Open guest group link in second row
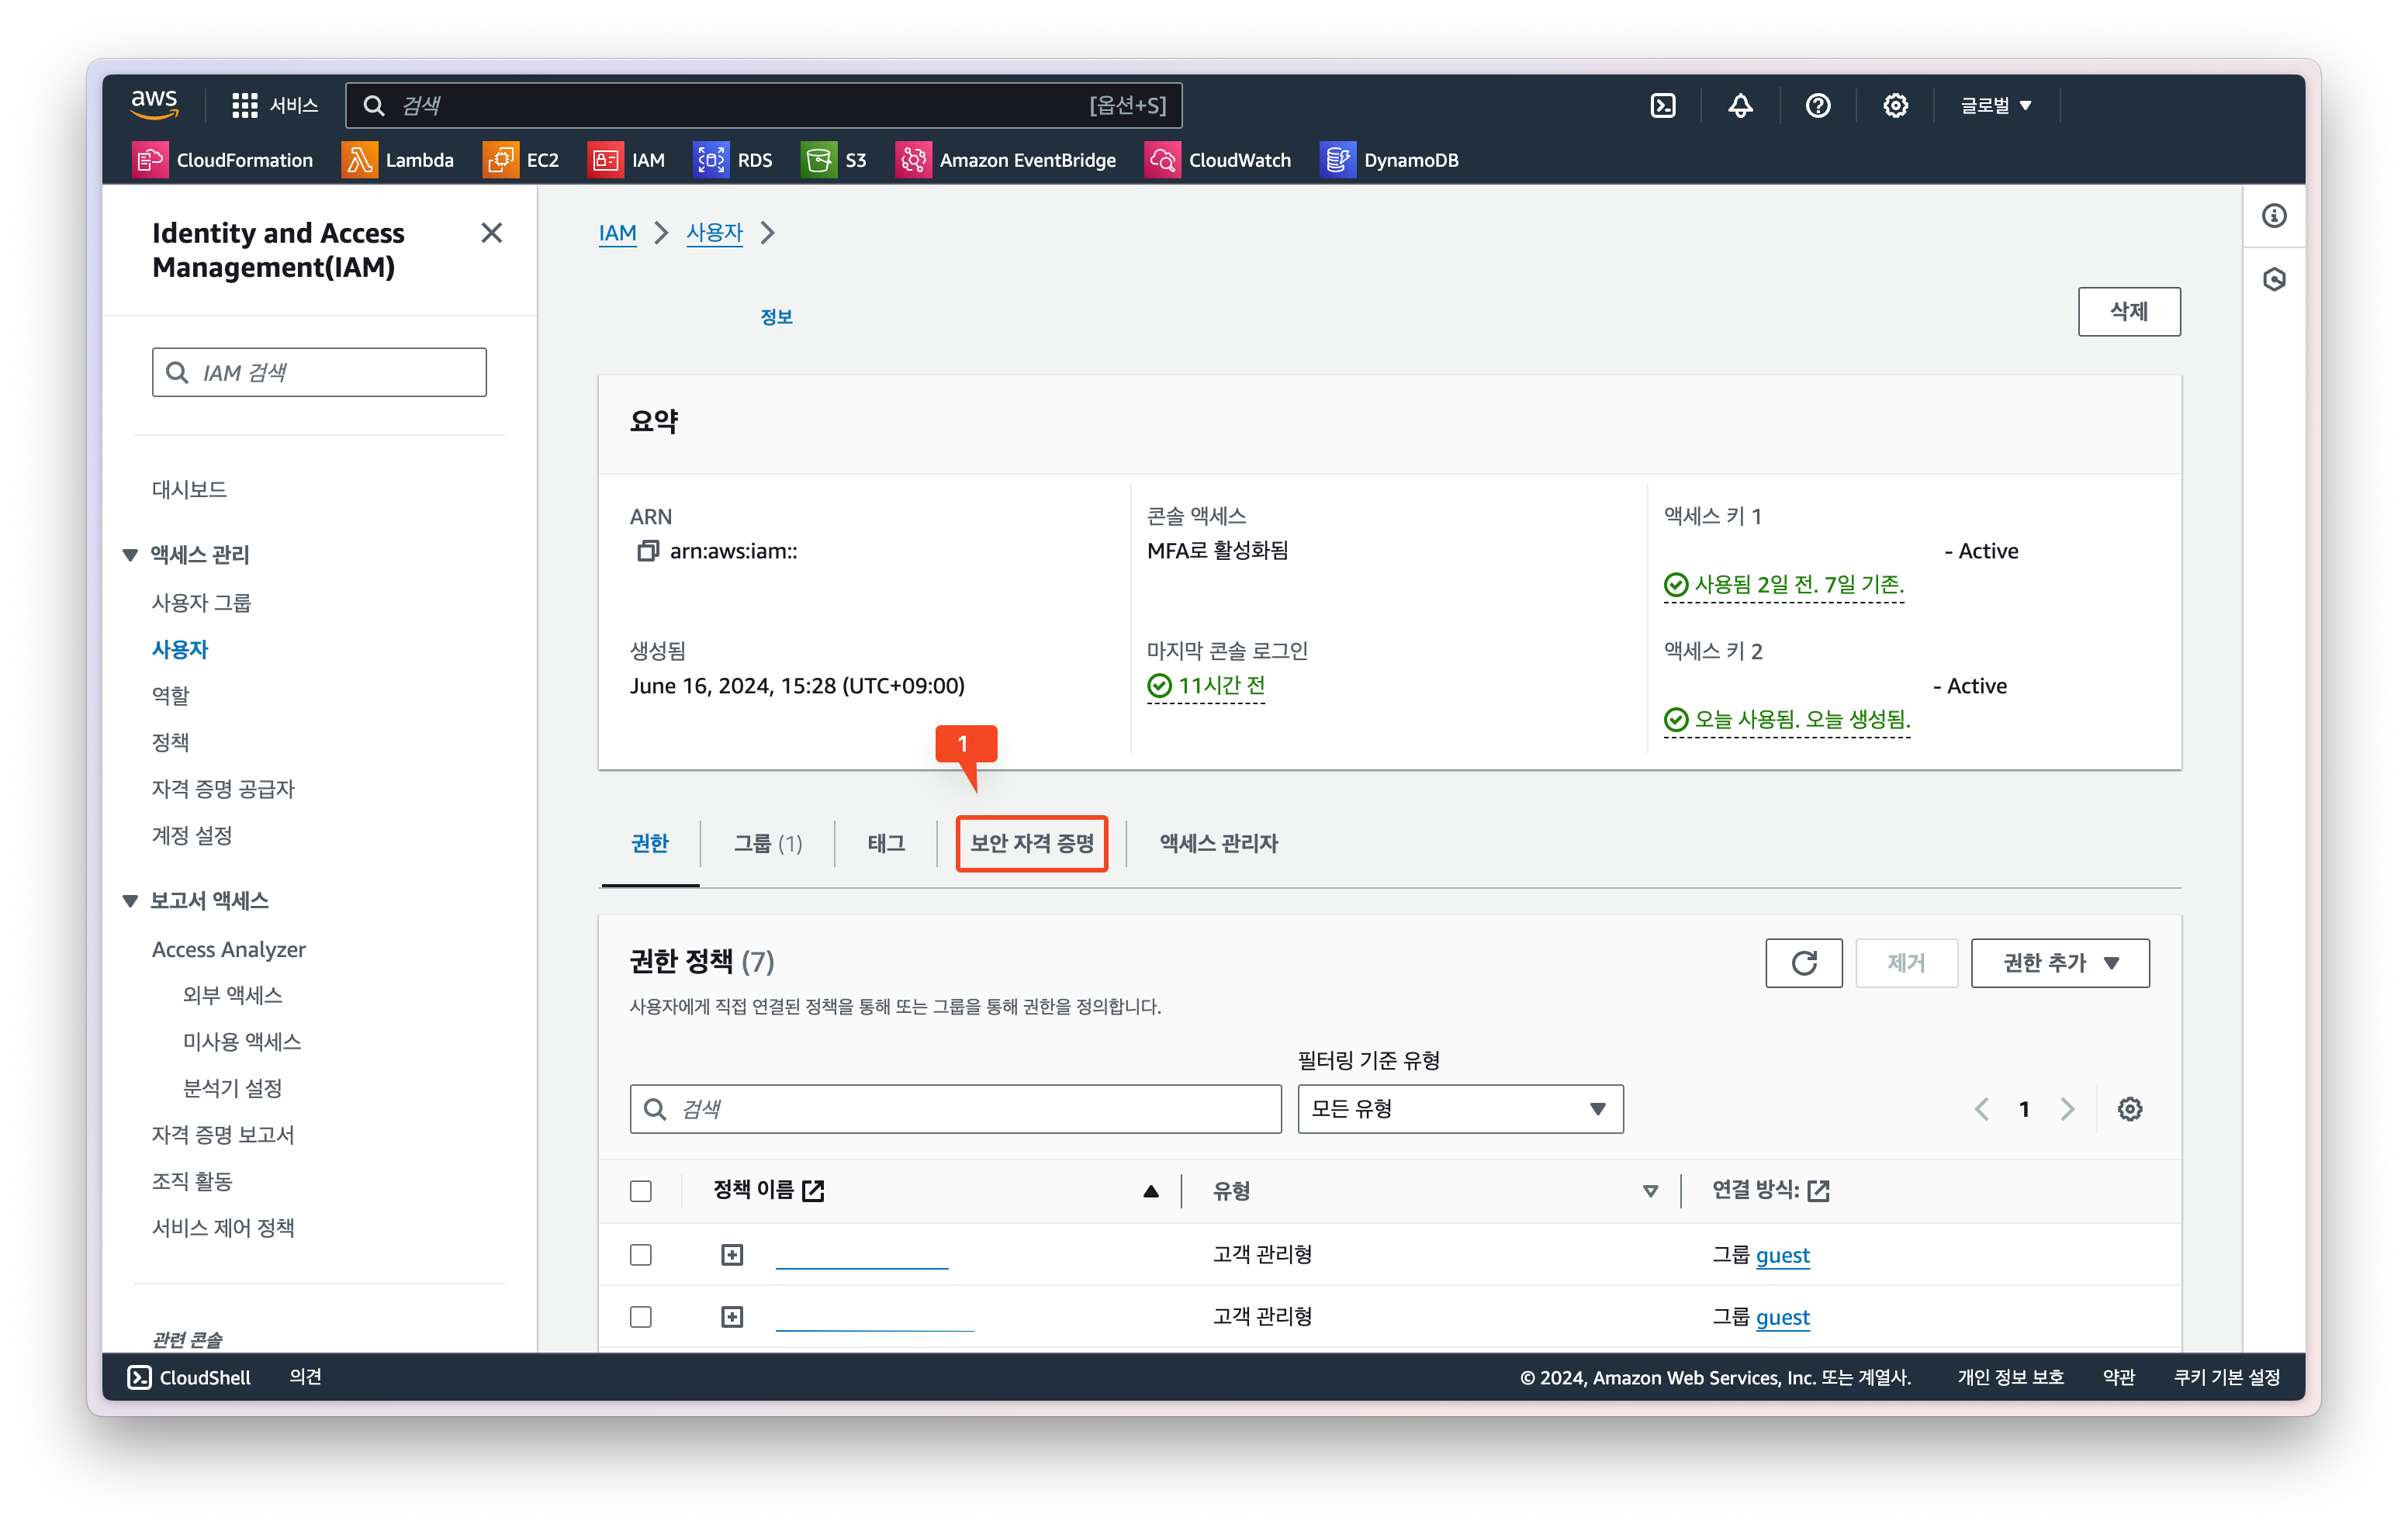Viewport: 2408px width, 1531px height. click(x=1782, y=1316)
